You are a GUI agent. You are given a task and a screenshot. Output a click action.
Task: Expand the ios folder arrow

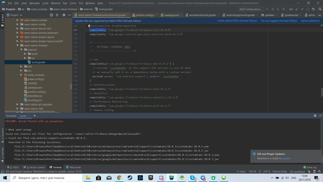(21, 71)
